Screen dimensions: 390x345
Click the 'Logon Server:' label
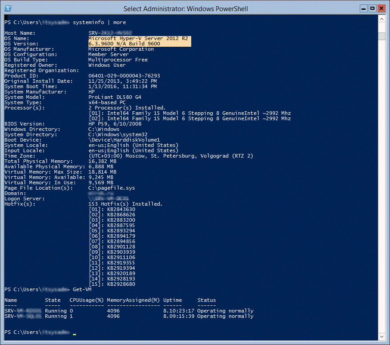click(x=24, y=199)
